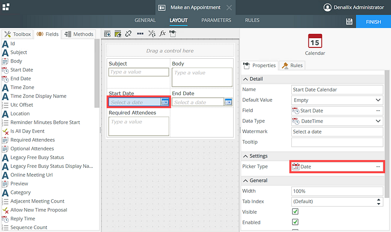This screenshot has width=391, height=232.
Task: Switch to the Parameters tab
Action: (216, 21)
